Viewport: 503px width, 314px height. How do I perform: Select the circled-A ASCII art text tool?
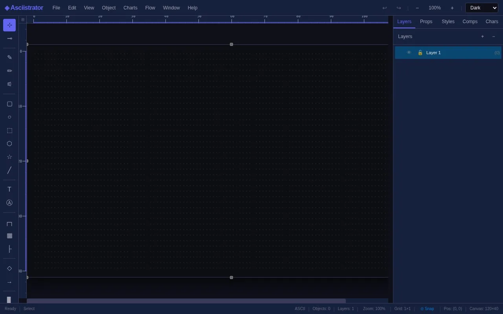9,203
